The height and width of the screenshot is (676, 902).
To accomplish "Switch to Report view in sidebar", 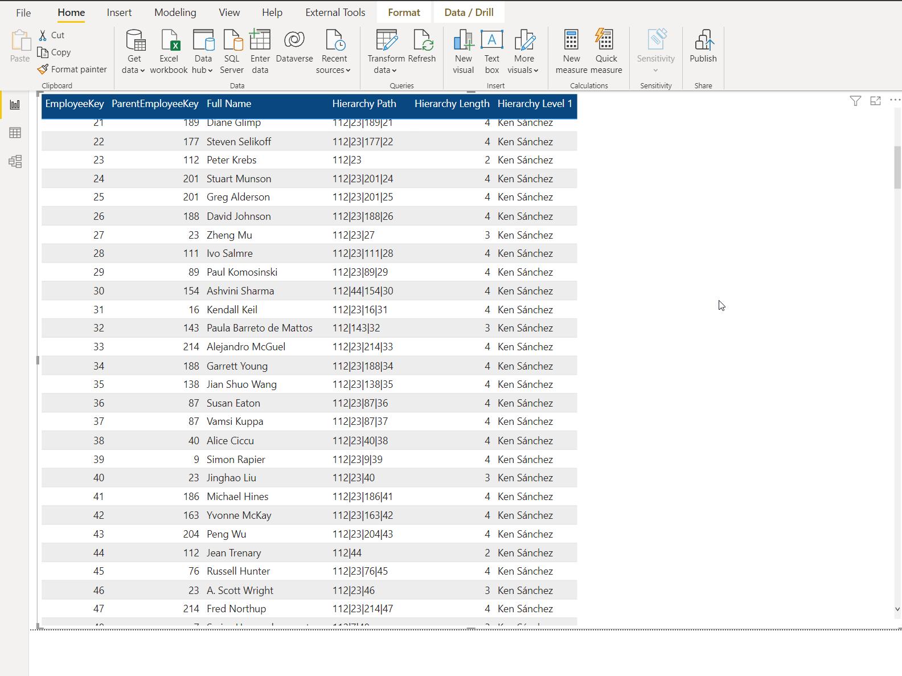I will (x=15, y=105).
